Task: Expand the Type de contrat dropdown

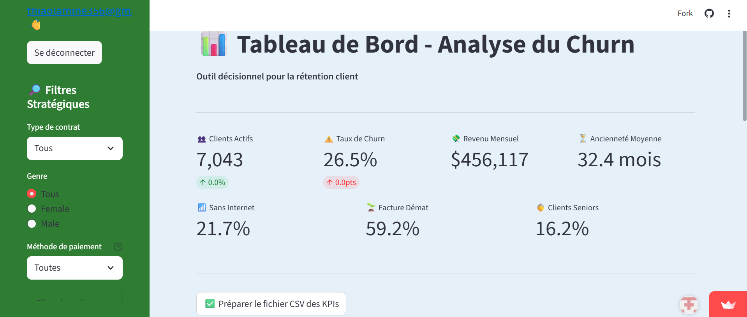Action: (75, 148)
